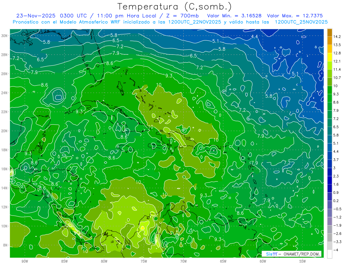Click the title 'Temperatura (C,somb.)'
The height and width of the screenshot is (265, 343).
click(175, 7)
